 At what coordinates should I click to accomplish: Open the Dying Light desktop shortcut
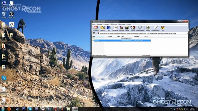tap(12, 15)
